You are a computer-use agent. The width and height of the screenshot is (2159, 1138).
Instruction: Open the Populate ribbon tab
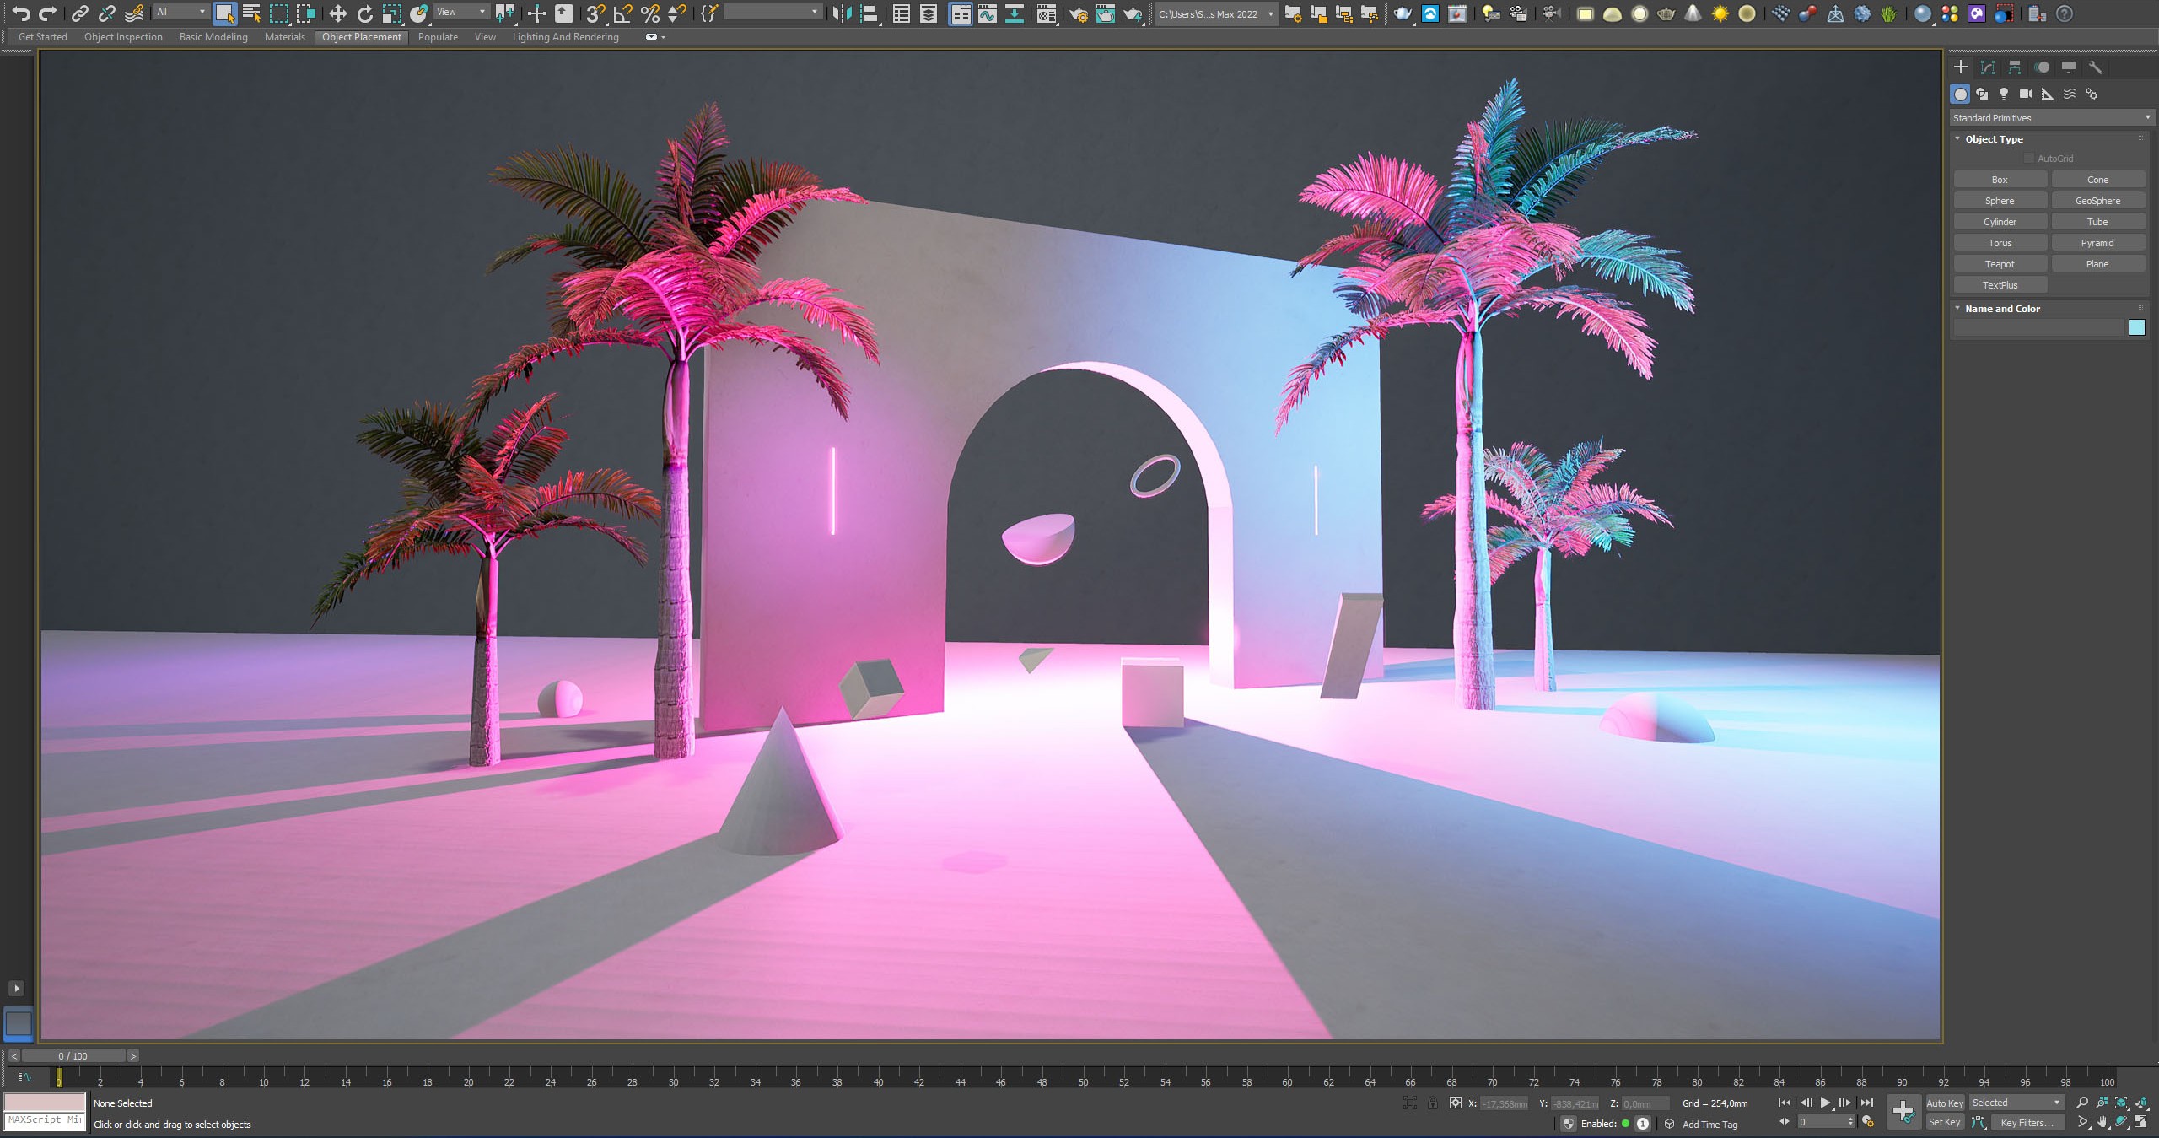click(x=438, y=37)
